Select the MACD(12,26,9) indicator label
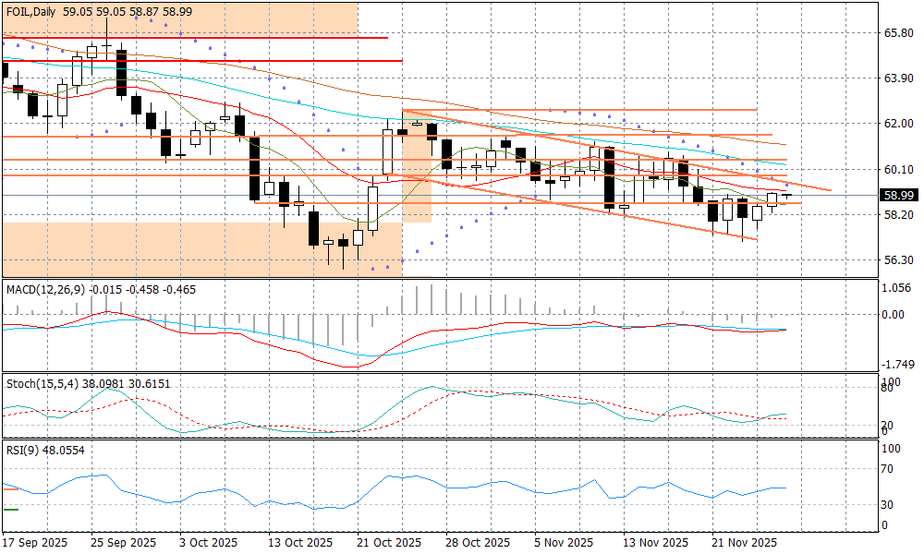Image resolution: width=924 pixels, height=554 pixels. (x=43, y=289)
